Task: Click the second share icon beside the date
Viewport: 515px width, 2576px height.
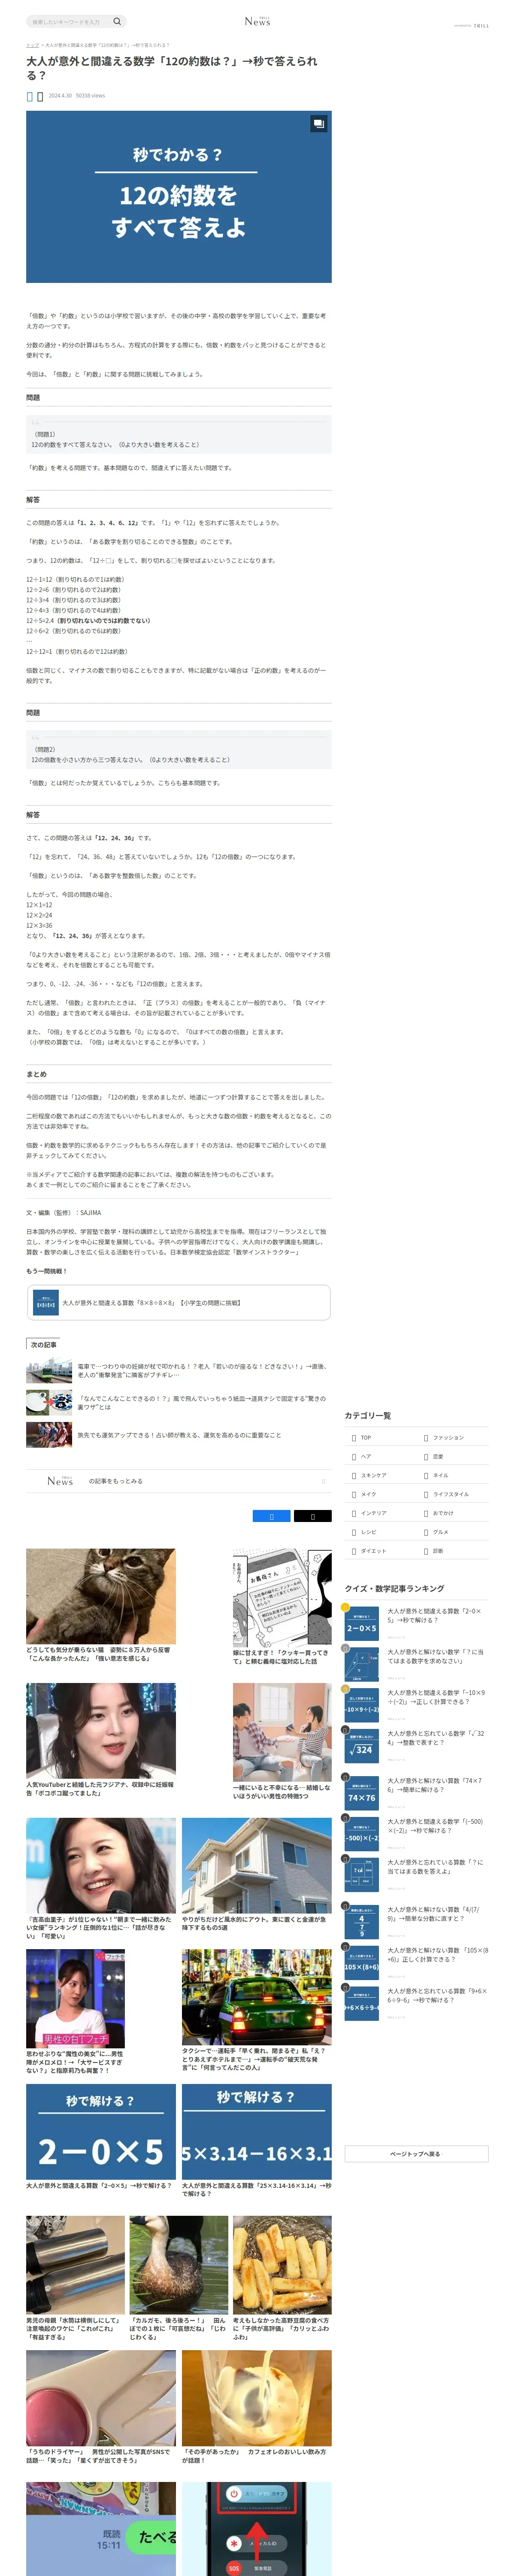Action: pos(40,96)
